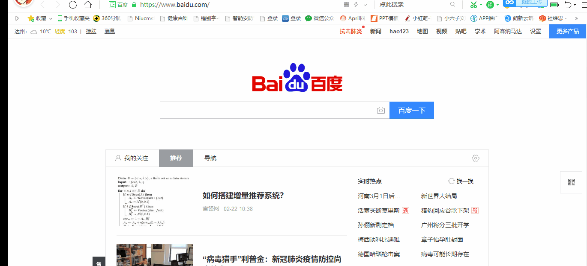The width and height of the screenshot is (587, 266).
Task: Open the 贴吧 link
Action: click(461, 31)
